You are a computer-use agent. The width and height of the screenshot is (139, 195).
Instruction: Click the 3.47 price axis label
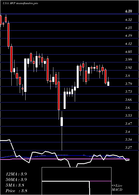128,124
